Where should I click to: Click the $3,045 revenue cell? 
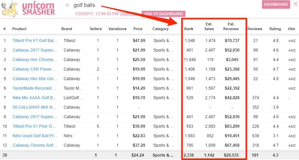click(232, 59)
